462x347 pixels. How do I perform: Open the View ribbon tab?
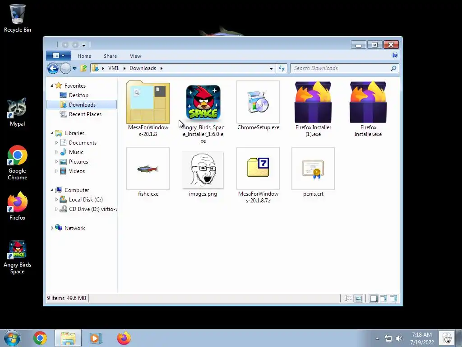(x=135, y=56)
